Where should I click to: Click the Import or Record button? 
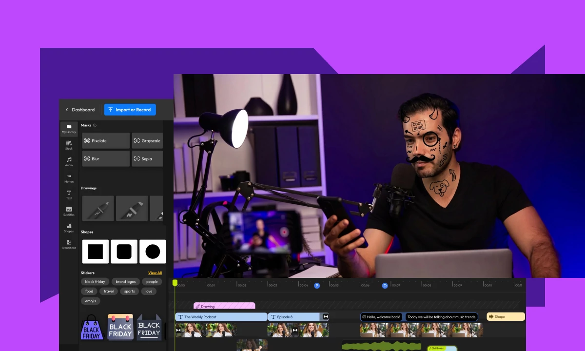(130, 110)
